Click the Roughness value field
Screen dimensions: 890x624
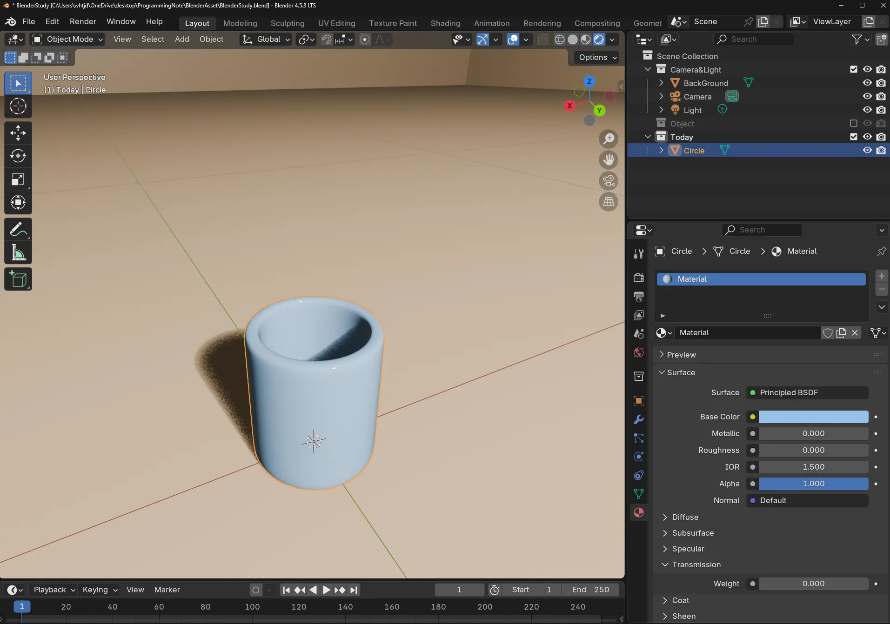[x=813, y=450]
